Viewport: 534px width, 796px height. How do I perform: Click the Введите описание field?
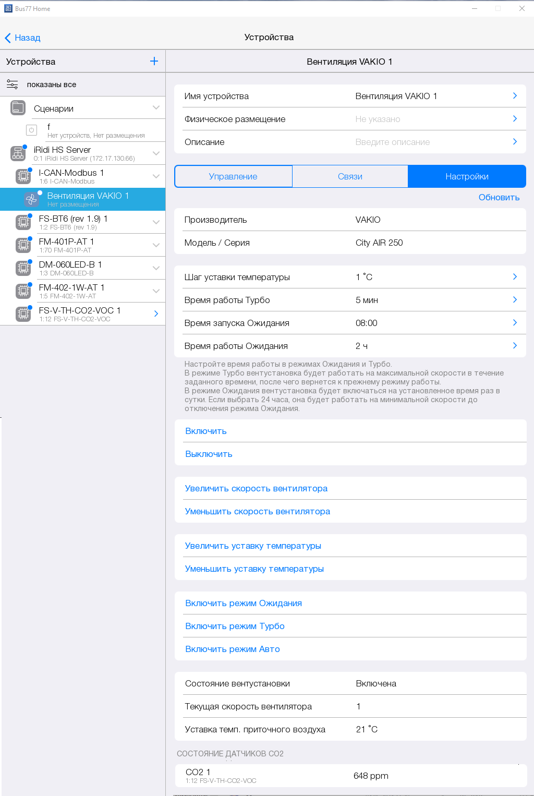pyautogui.click(x=393, y=142)
